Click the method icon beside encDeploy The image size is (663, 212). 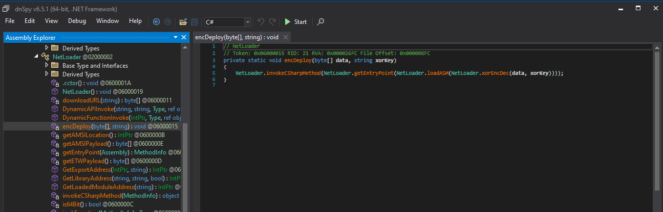(x=55, y=126)
